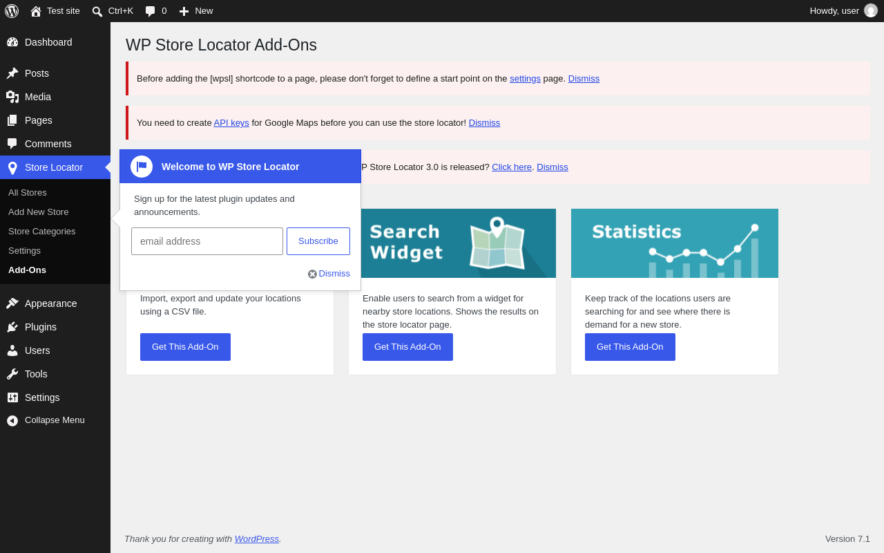Open the main Settings sidebar menu
Viewport: 884px width, 553px height.
55,397
